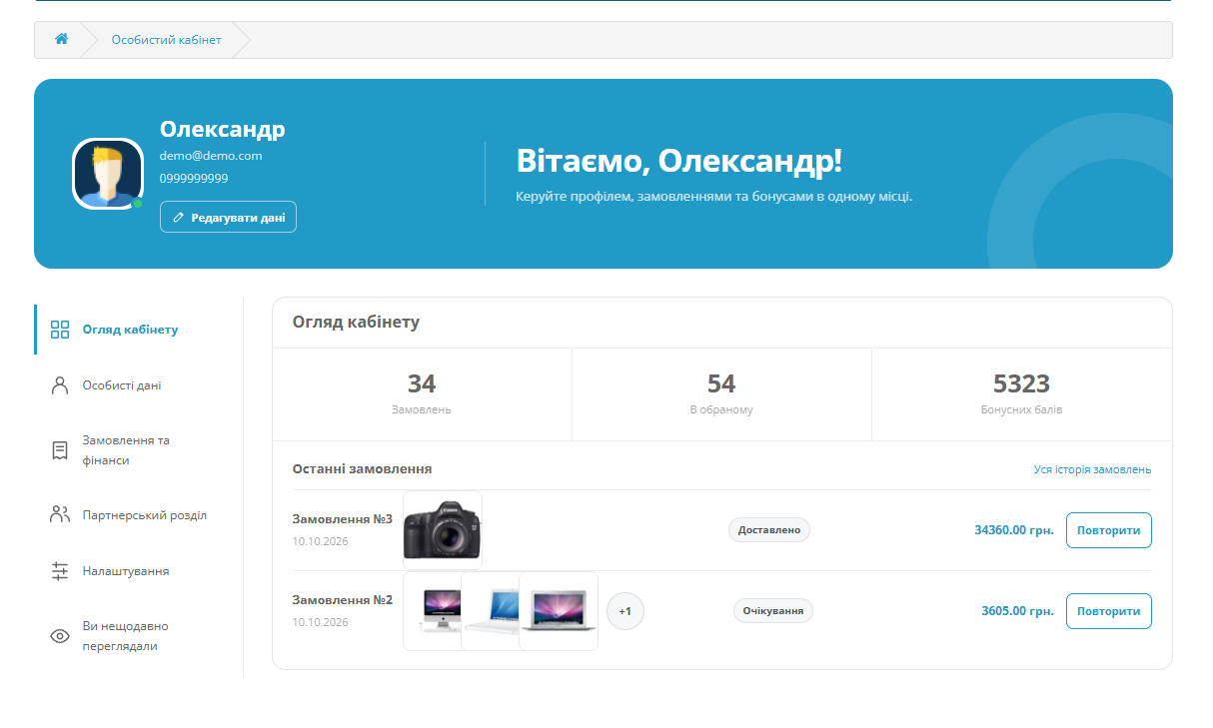Click the 5323 Бонусних балів statistic
Viewport: 1213px width, 728px height.
coord(1021,394)
